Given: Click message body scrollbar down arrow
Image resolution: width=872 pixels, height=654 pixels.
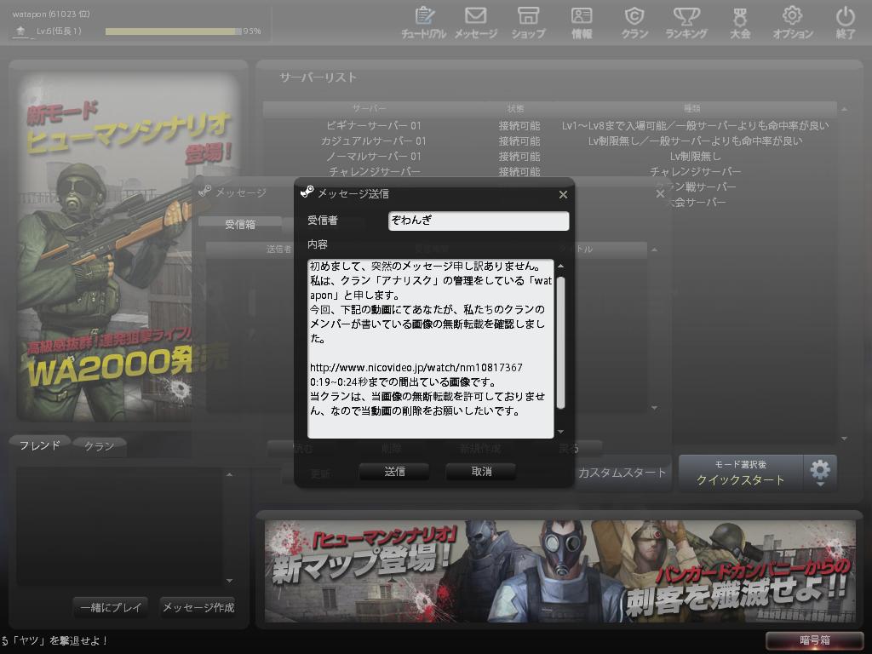Looking at the screenshot, I should (560, 432).
